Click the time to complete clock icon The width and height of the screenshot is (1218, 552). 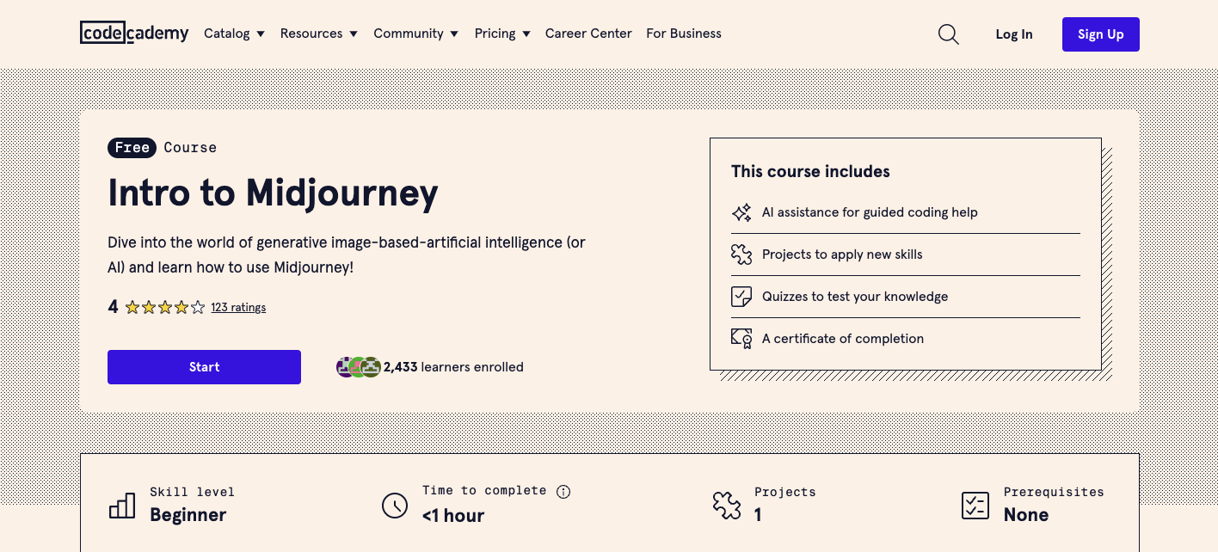pyautogui.click(x=395, y=506)
